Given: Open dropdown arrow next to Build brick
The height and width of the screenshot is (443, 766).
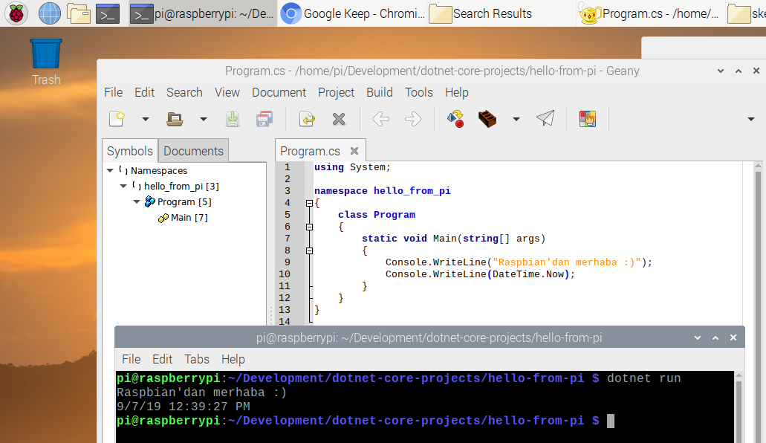Looking at the screenshot, I should coord(516,119).
